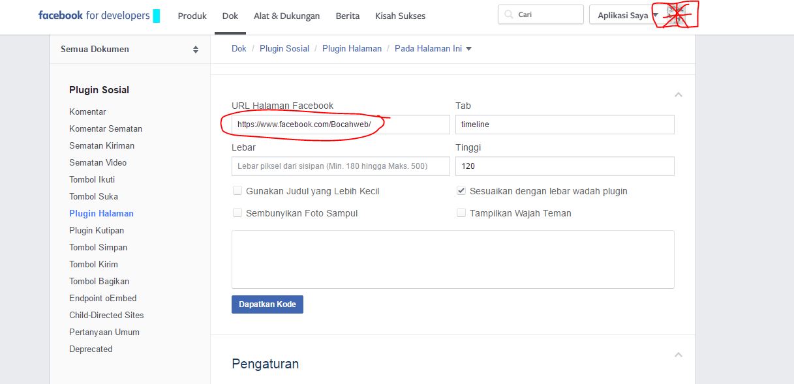Click the Pengaturan heading
794x384 pixels.
pyautogui.click(x=266, y=364)
